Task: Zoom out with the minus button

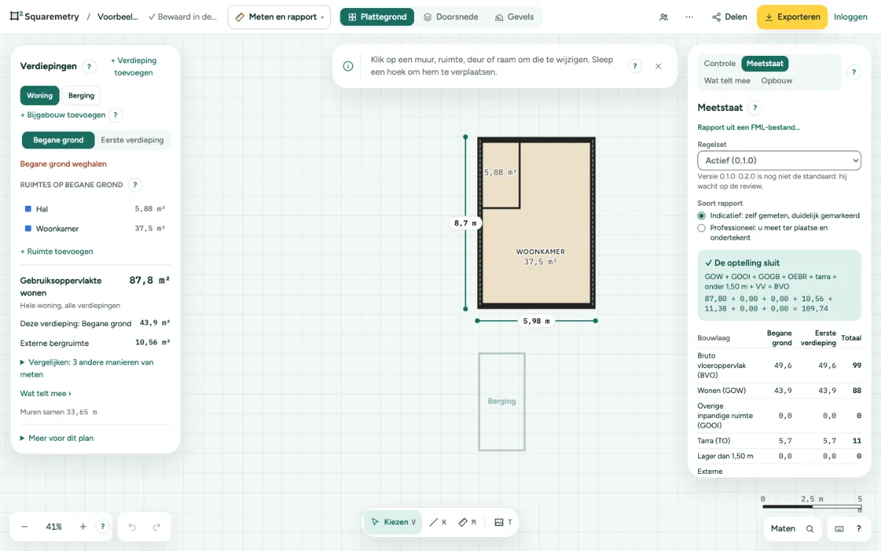Action: point(24,527)
